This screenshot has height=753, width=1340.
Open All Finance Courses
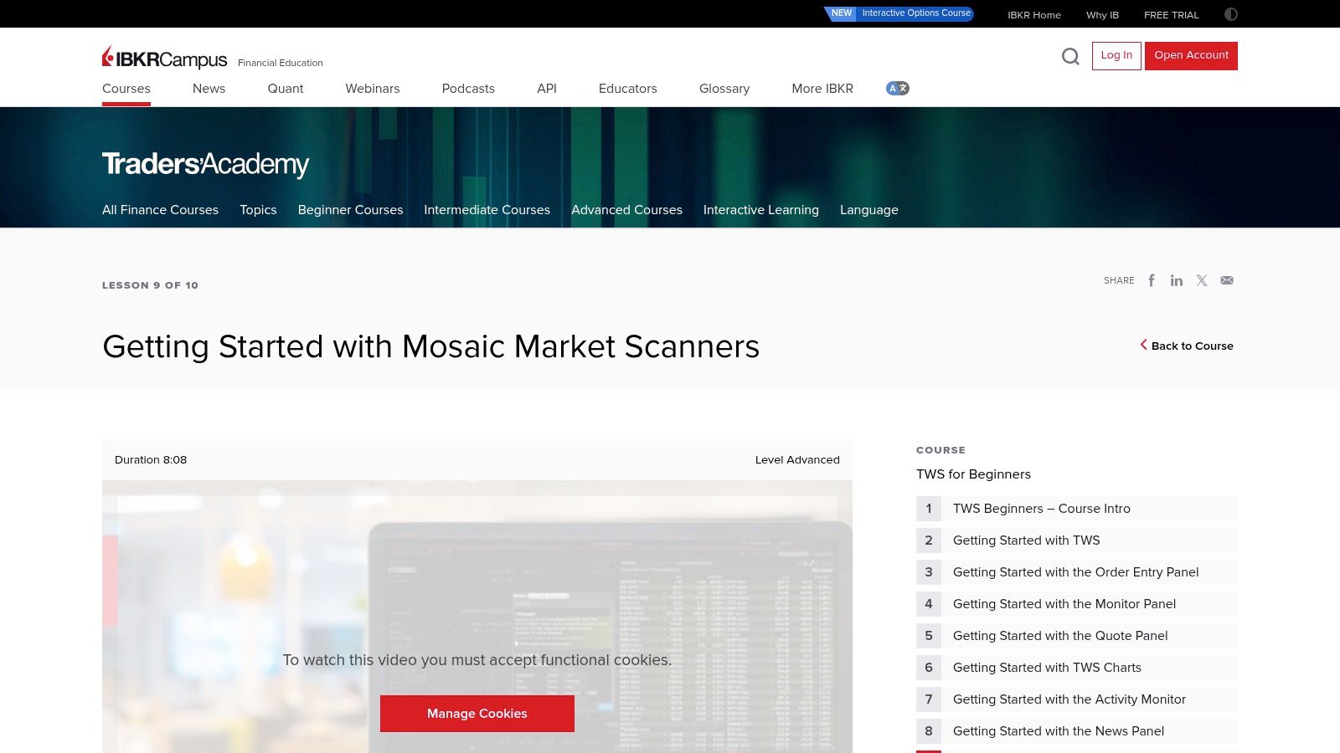coord(160,210)
